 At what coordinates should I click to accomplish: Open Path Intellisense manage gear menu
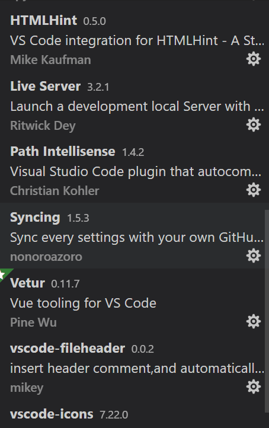click(254, 190)
